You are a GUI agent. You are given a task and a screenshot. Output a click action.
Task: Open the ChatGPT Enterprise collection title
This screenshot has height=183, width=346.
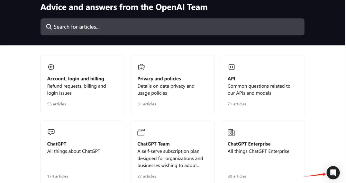(249, 144)
